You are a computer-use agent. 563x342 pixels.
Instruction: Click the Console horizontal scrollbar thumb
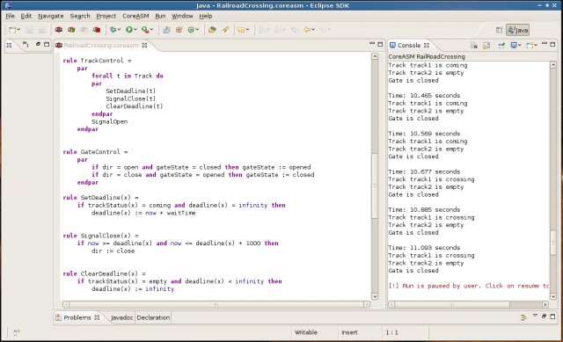451,304
